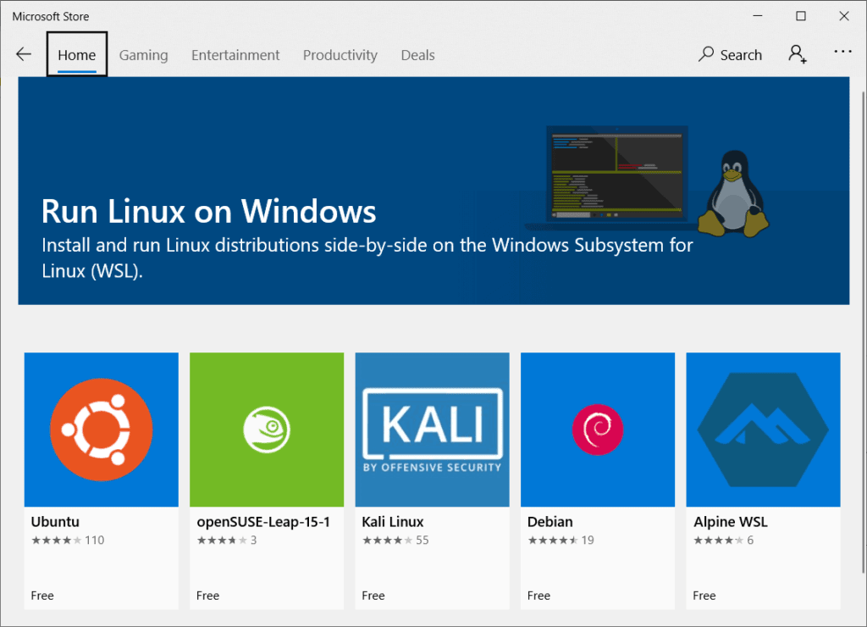
Task: Click the account sign-in person icon
Action: (x=797, y=54)
